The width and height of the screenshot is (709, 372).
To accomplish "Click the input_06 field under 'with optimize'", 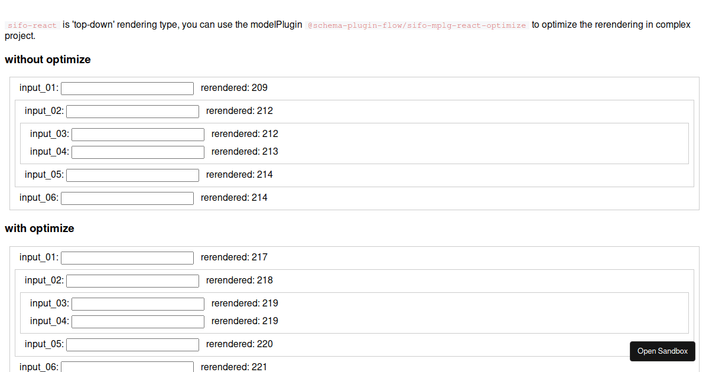I will (x=127, y=367).
